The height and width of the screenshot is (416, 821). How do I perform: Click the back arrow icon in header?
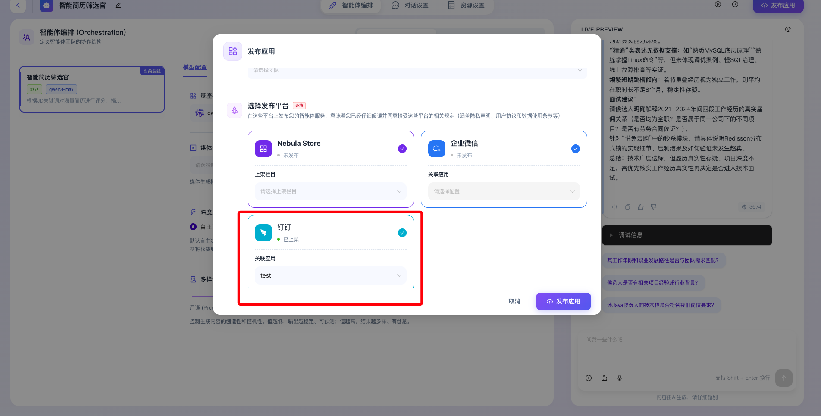[18, 5]
